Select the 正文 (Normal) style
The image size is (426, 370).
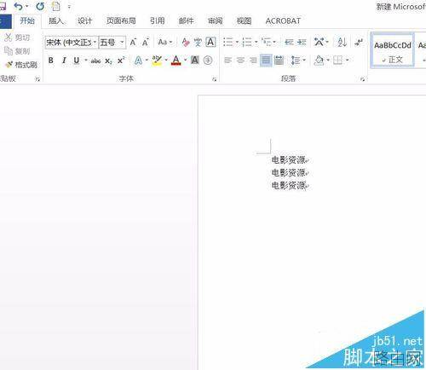pyautogui.click(x=393, y=51)
